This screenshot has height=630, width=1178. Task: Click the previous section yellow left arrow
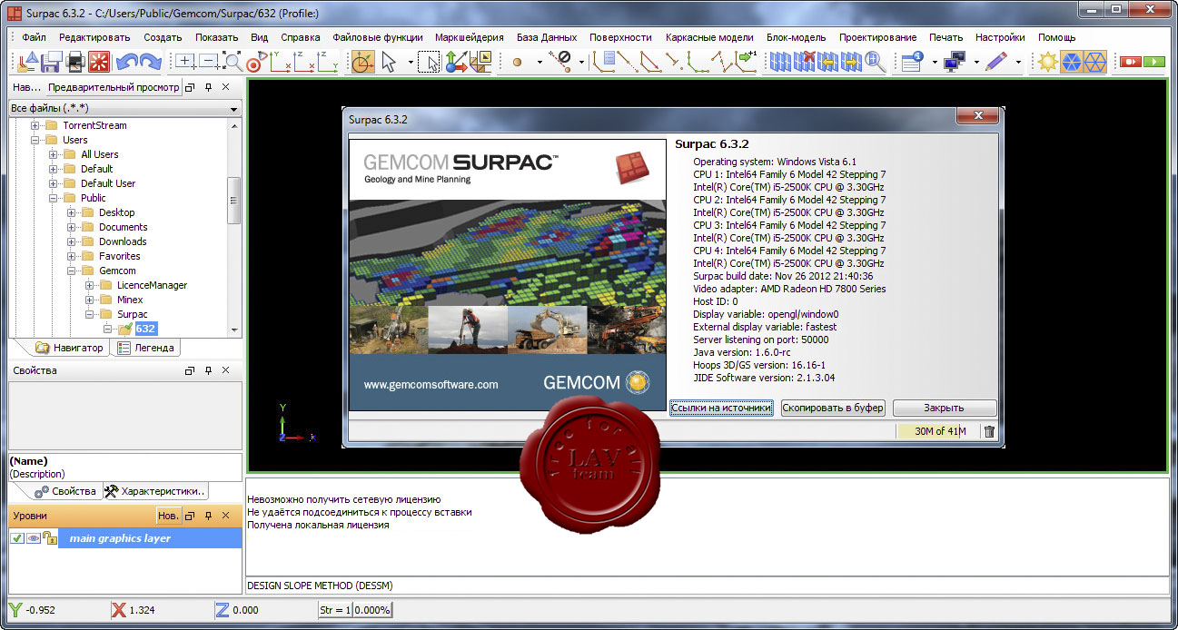pyautogui.click(x=827, y=62)
